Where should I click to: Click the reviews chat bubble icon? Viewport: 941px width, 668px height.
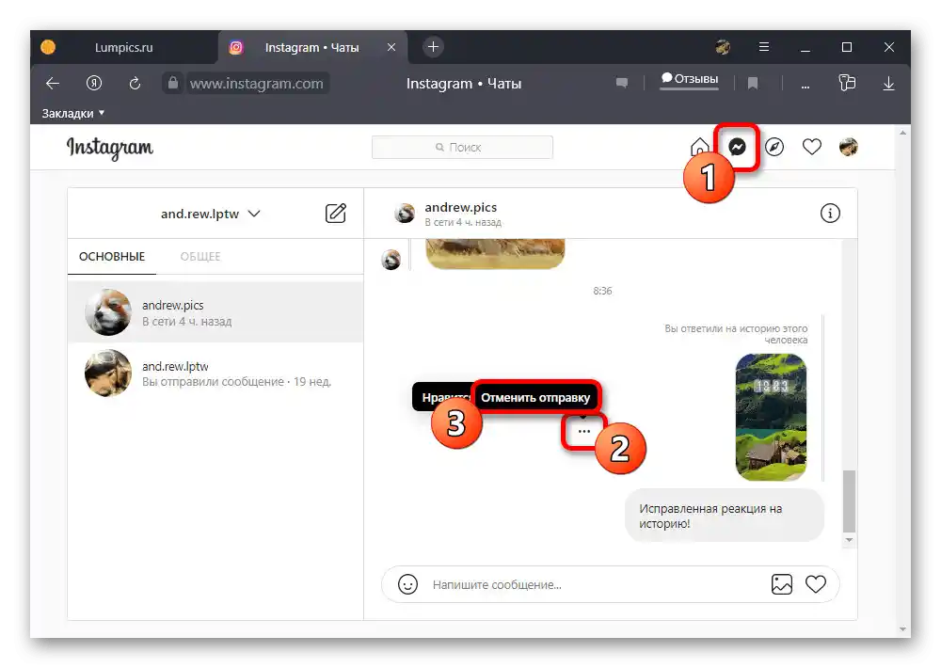click(x=622, y=84)
